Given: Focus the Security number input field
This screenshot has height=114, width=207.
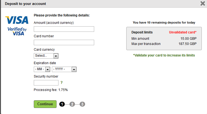Looking at the screenshot, I should point(46,83).
